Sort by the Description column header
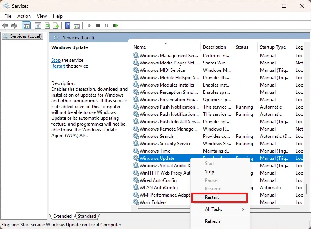Viewport: 311px width, 229px height. pyautogui.click(x=217, y=47)
